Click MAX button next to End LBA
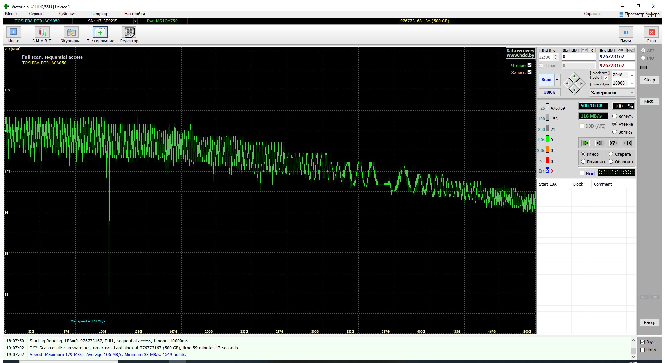 click(630, 50)
